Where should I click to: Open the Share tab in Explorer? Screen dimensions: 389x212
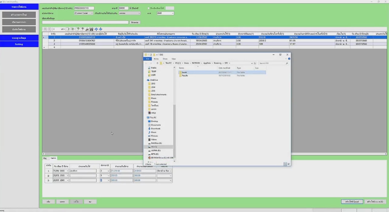tap(165, 59)
